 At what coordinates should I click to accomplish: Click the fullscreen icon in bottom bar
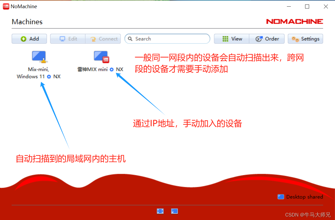(x=160, y=211)
